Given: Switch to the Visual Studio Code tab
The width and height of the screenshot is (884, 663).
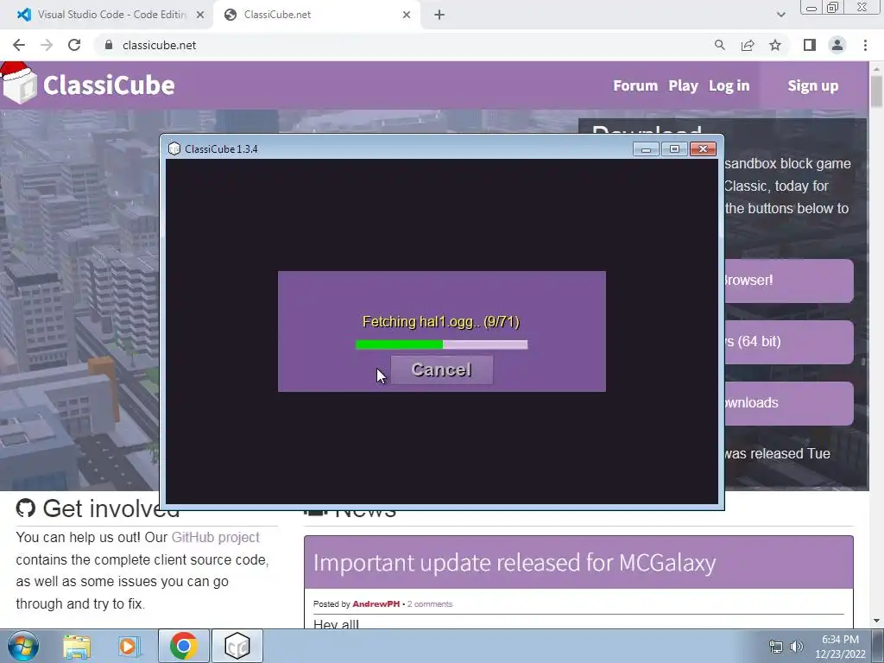Looking at the screenshot, I should (x=111, y=15).
